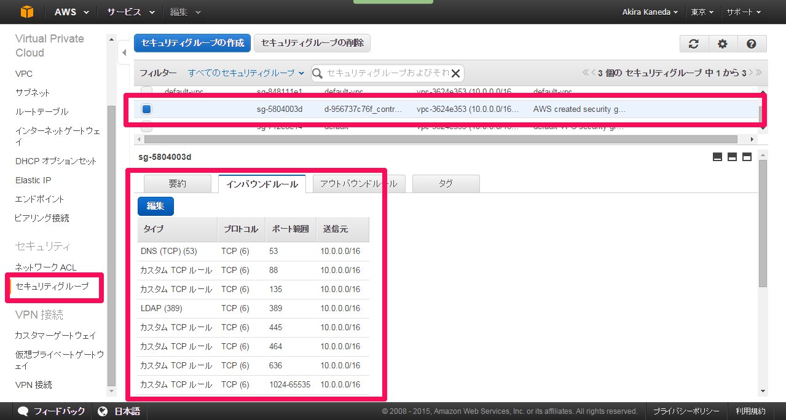Open settings with the gear icon
The image size is (786, 420).
pyautogui.click(x=723, y=44)
